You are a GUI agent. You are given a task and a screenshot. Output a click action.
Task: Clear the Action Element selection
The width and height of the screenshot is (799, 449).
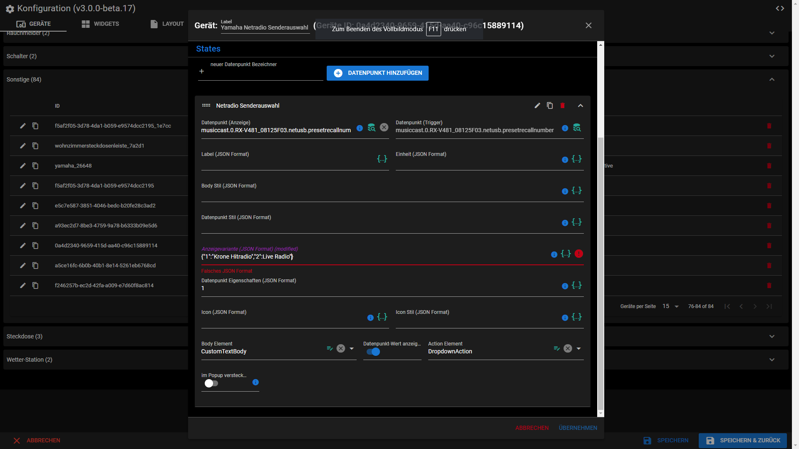point(568,348)
